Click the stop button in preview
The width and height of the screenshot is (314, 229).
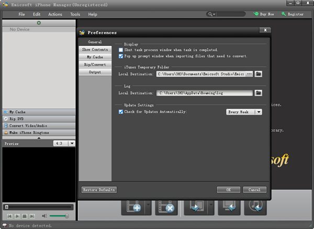click(x=25, y=216)
